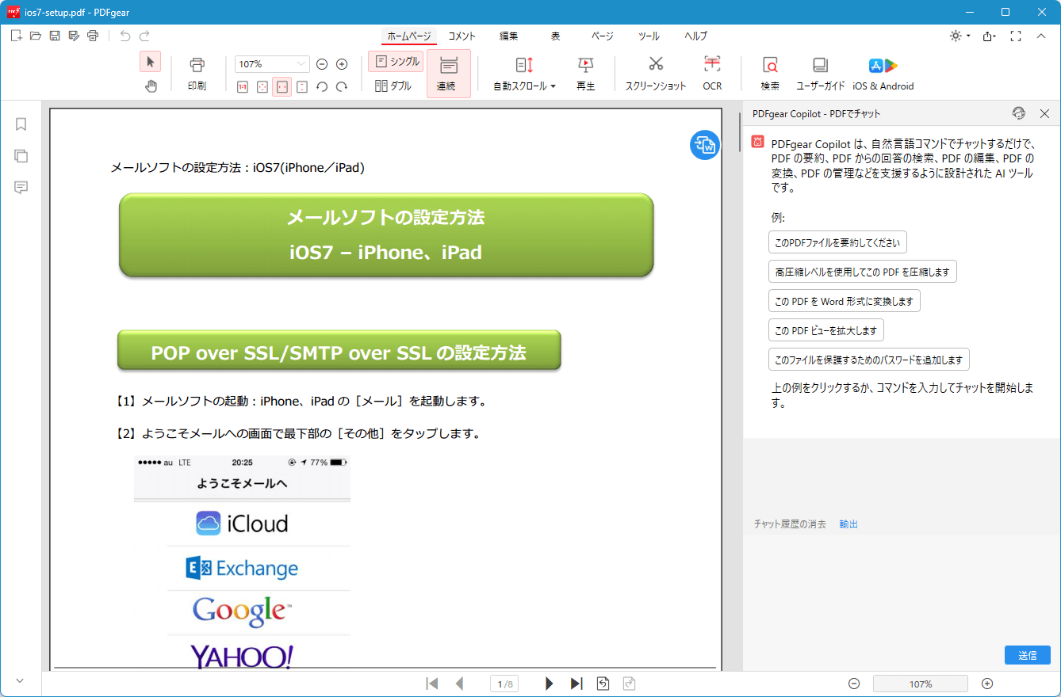Open the コメント tab
The height and width of the screenshot is (697, 1061).
click(x=462, y=36)
